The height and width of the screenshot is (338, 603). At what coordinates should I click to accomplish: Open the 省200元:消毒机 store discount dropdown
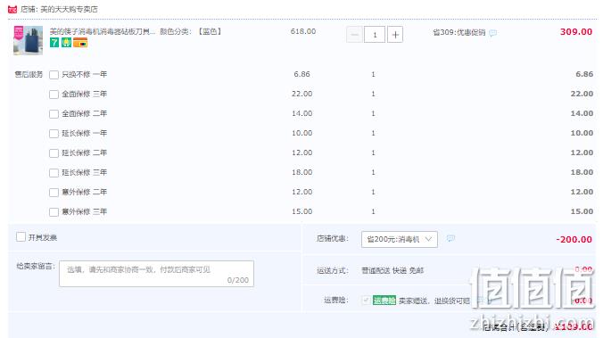[400, 239]
